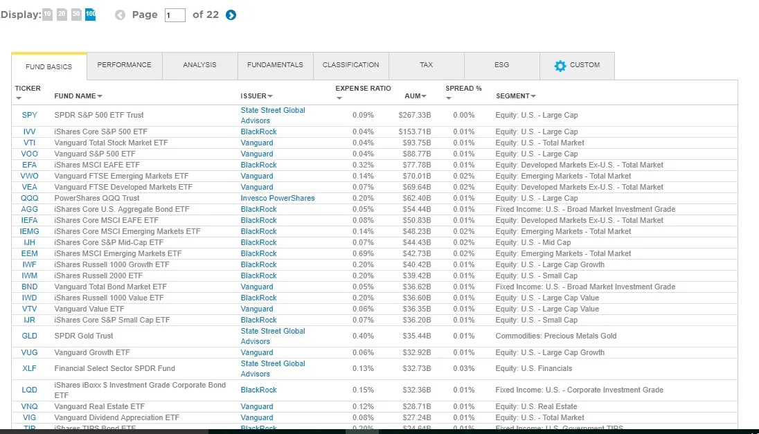Open the AGG ticker link
The height and width of the screenshot is (434, 759).
tap(30, 210)
